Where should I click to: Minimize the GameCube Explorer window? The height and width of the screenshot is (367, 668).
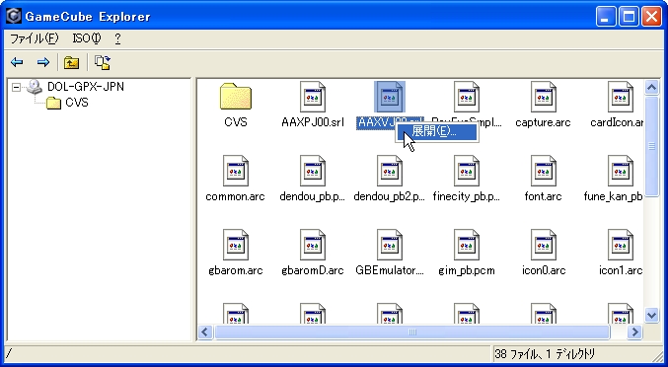coord(606,17)
